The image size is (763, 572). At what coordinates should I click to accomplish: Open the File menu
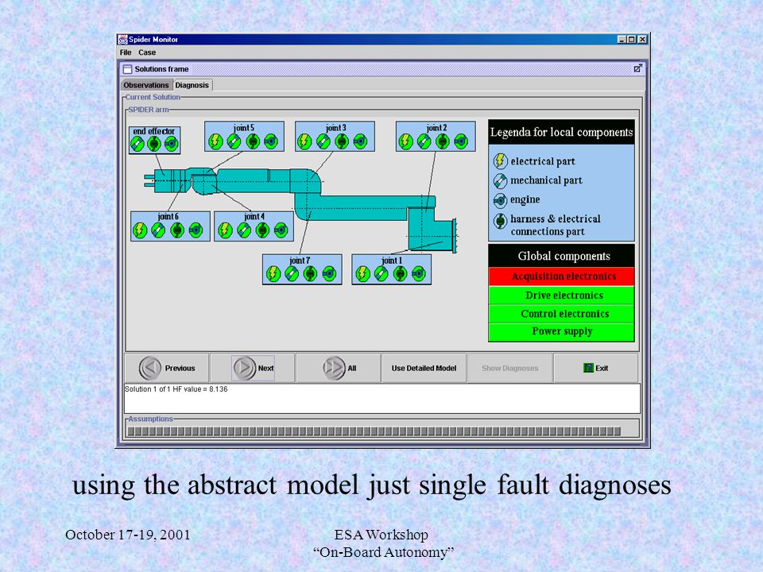(126, 52)
